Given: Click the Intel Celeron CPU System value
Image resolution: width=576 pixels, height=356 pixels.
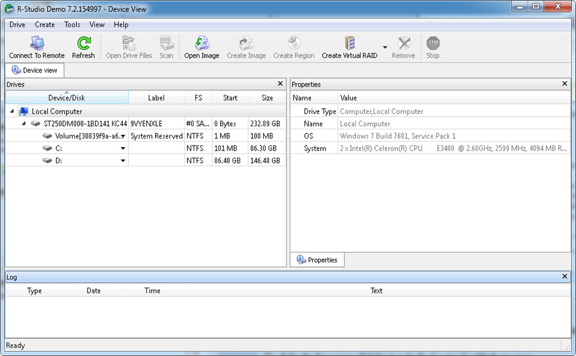Looking at the screenshot, I should click(x=454, y=148).
